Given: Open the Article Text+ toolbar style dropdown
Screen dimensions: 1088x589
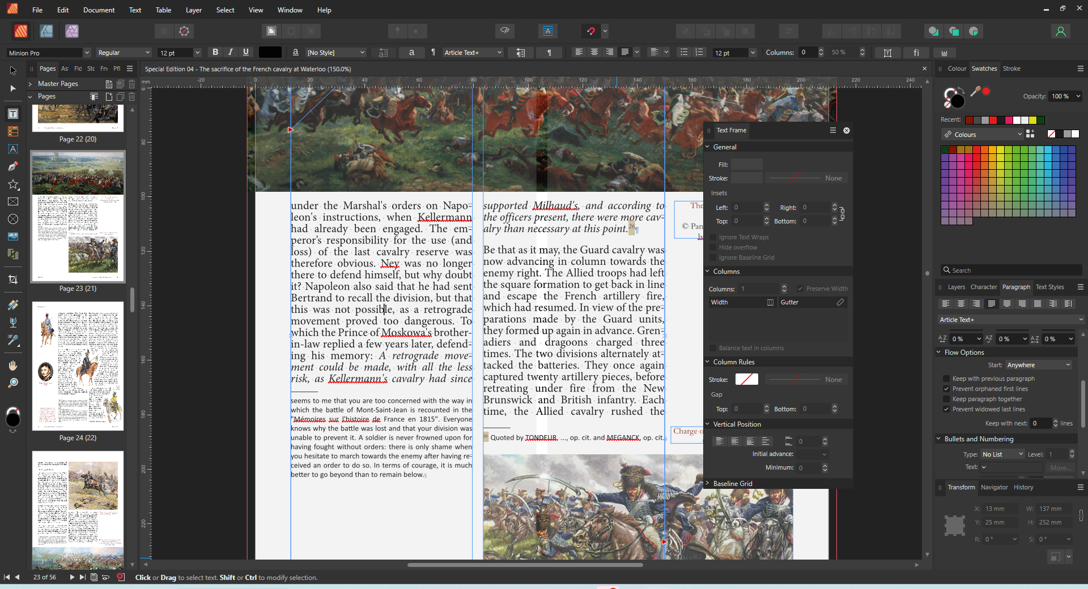Looking at the screenshot, I should click(x=499, y=53).
